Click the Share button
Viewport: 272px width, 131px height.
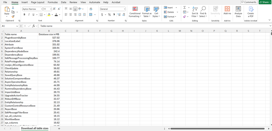[265, 2]
